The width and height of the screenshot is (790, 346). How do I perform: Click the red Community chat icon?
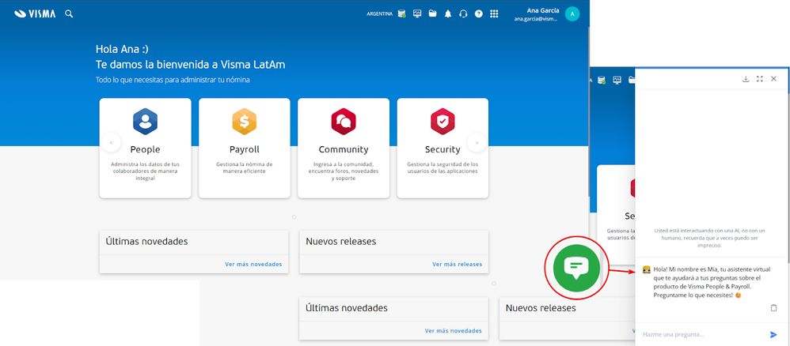[x=344, y=122]
